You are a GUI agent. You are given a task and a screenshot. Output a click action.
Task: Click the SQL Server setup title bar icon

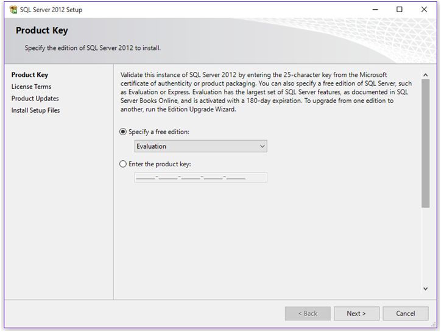click(x=13, y=10)
